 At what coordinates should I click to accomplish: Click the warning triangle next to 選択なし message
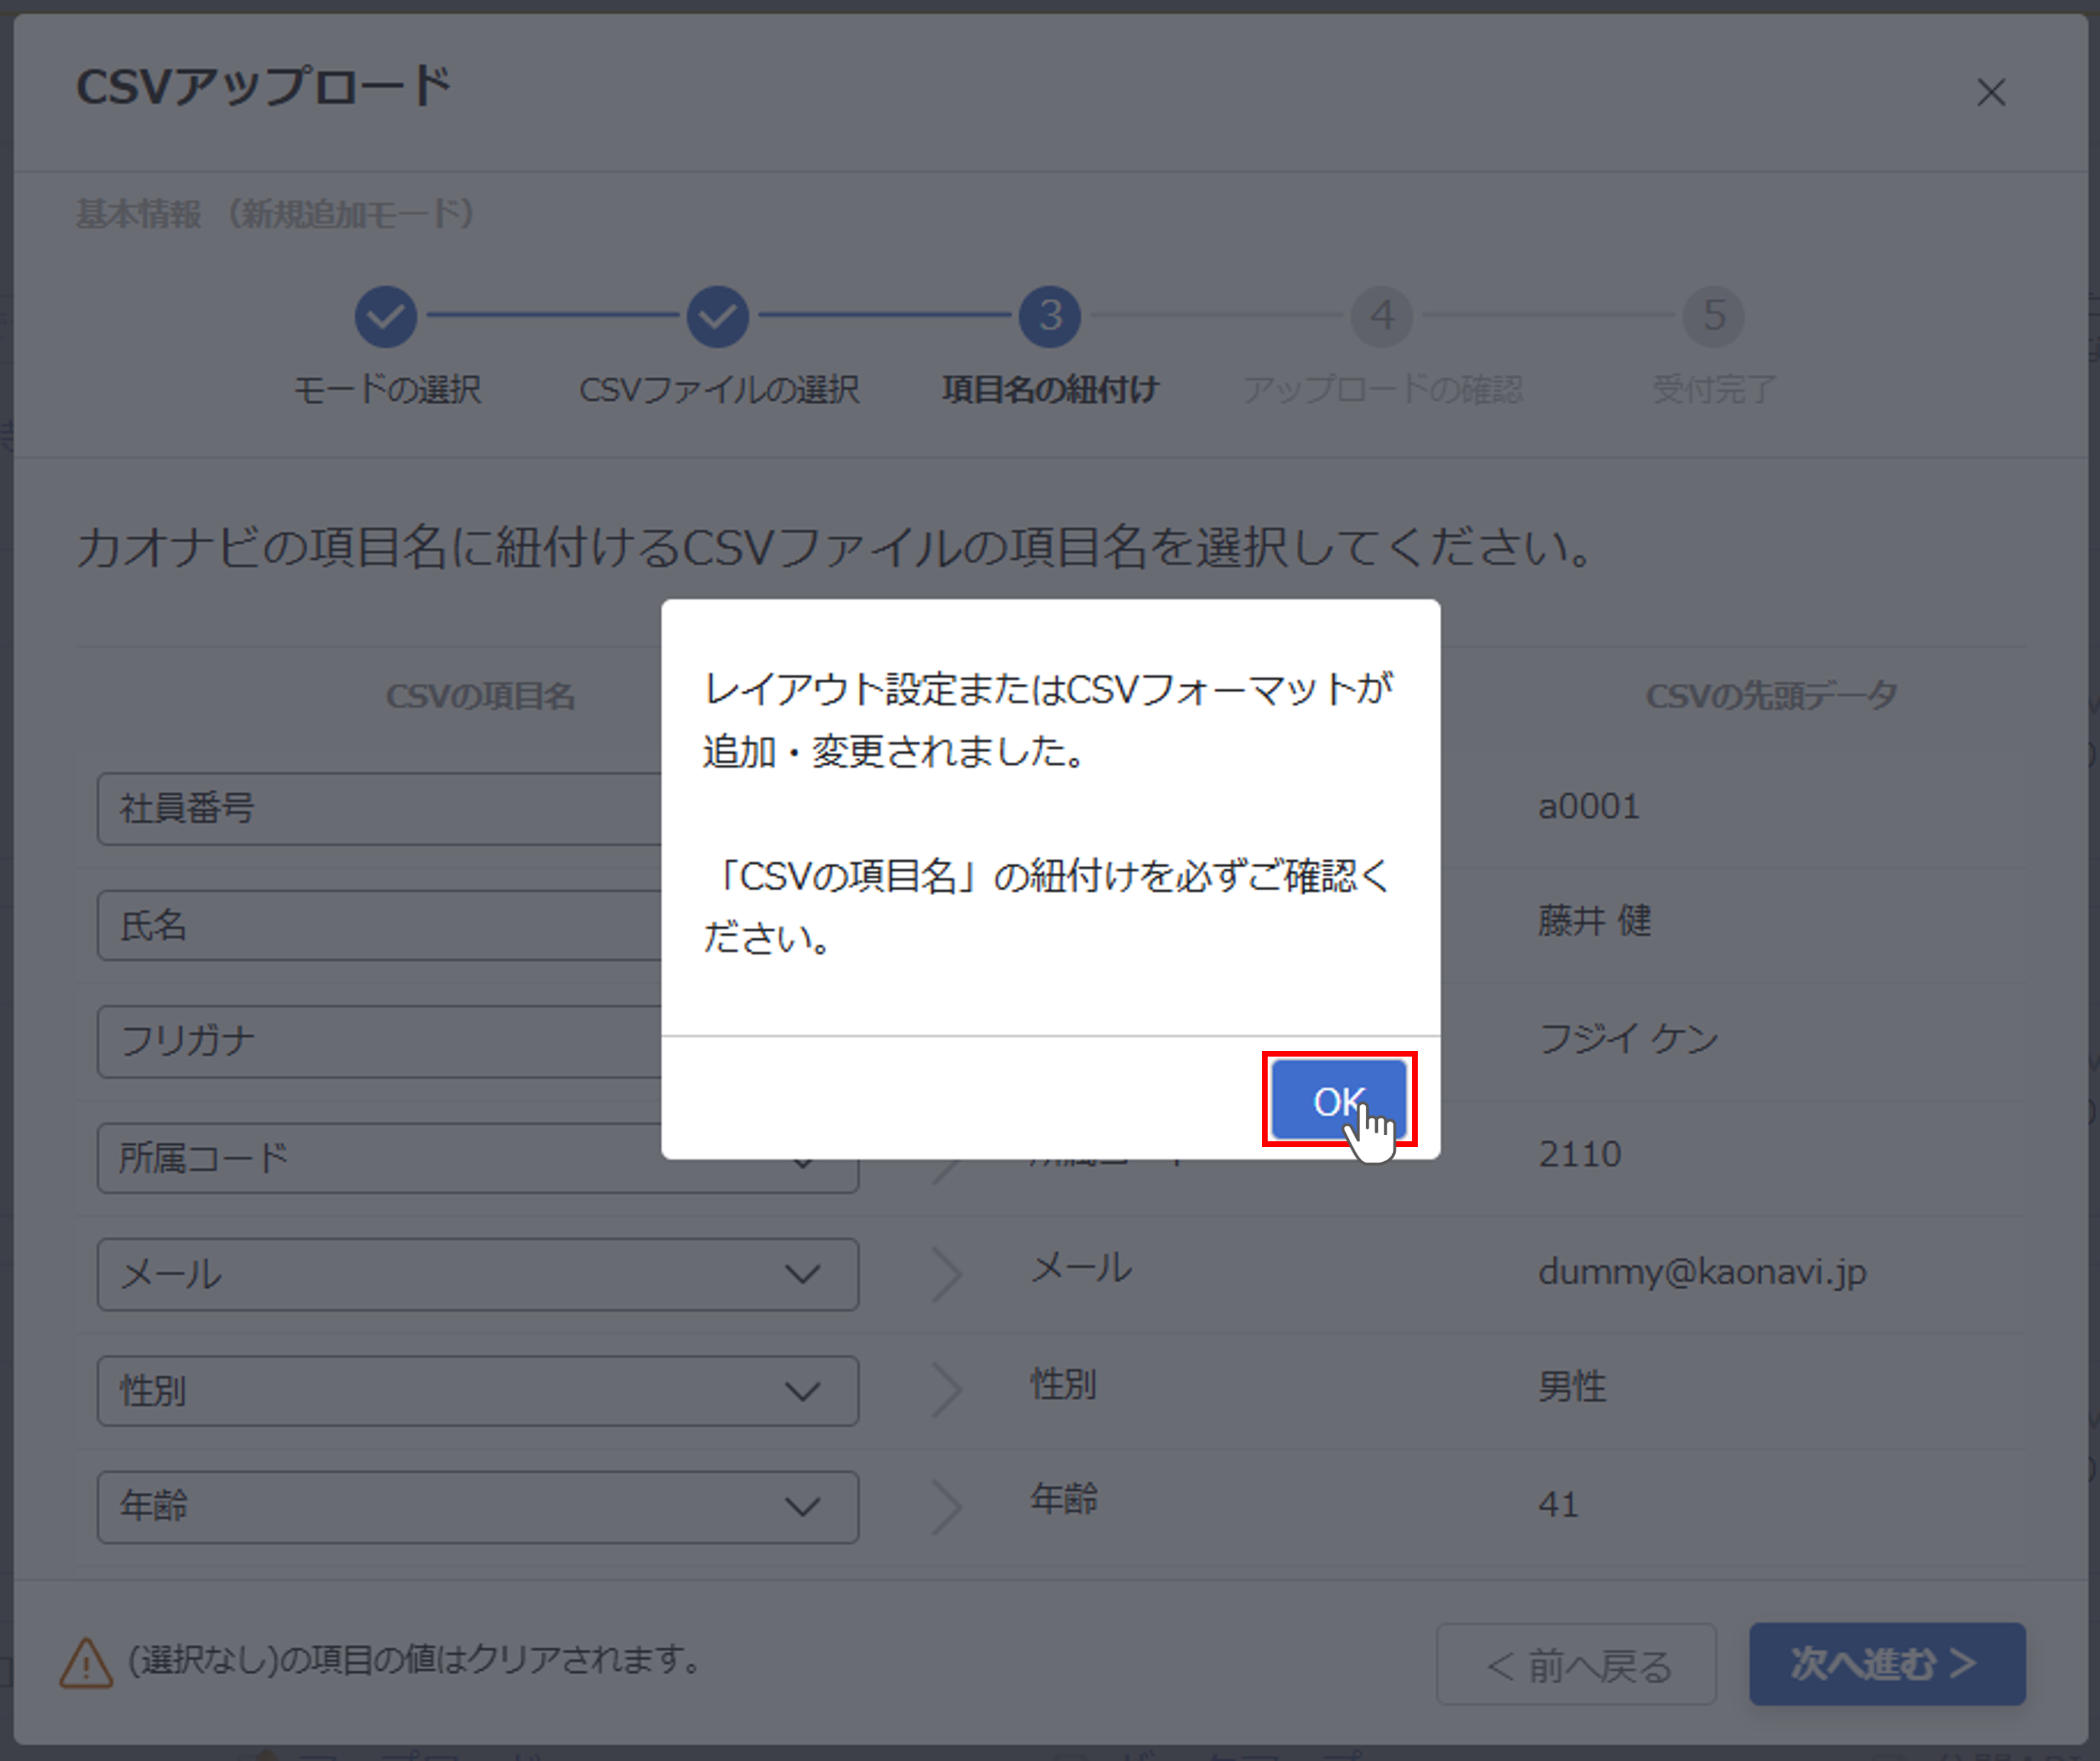pos(88,1662)
